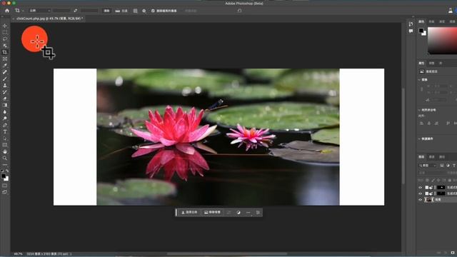Click Remove Background in contextual task bar
Viewport: 457px width, 257px height.
(212, 213)
